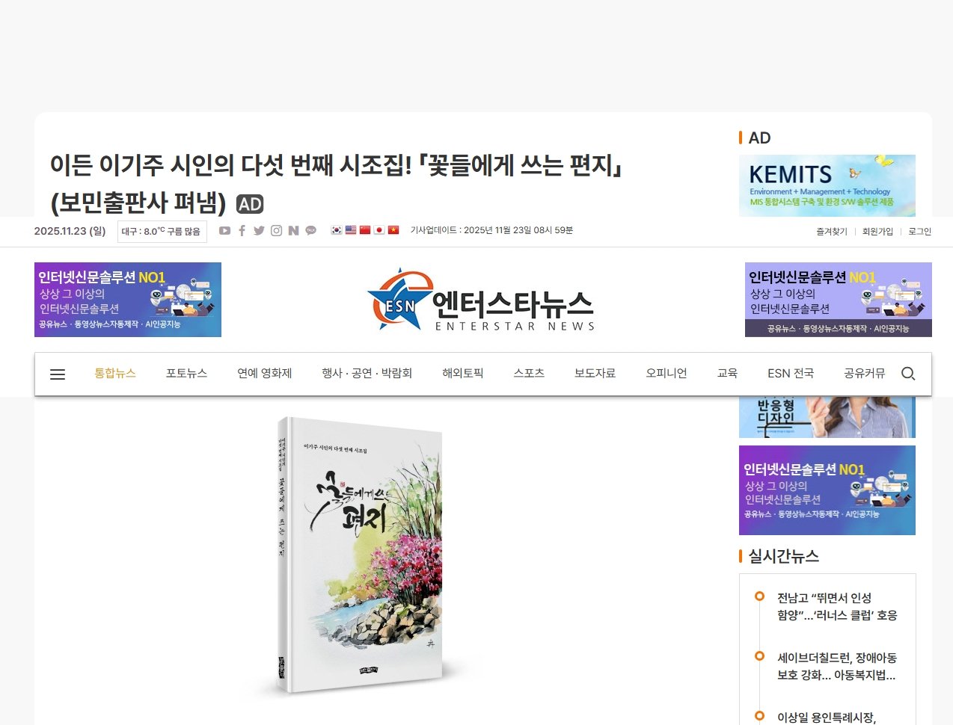This screenshot has height=725, width=953.
Task: Click the 로그인 link
Action: (920, 232)
